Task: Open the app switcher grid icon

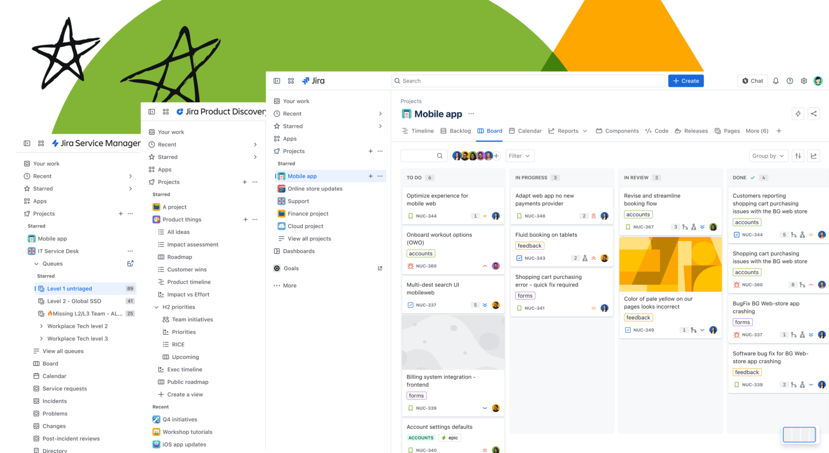Action: click(x=291, y=80)
